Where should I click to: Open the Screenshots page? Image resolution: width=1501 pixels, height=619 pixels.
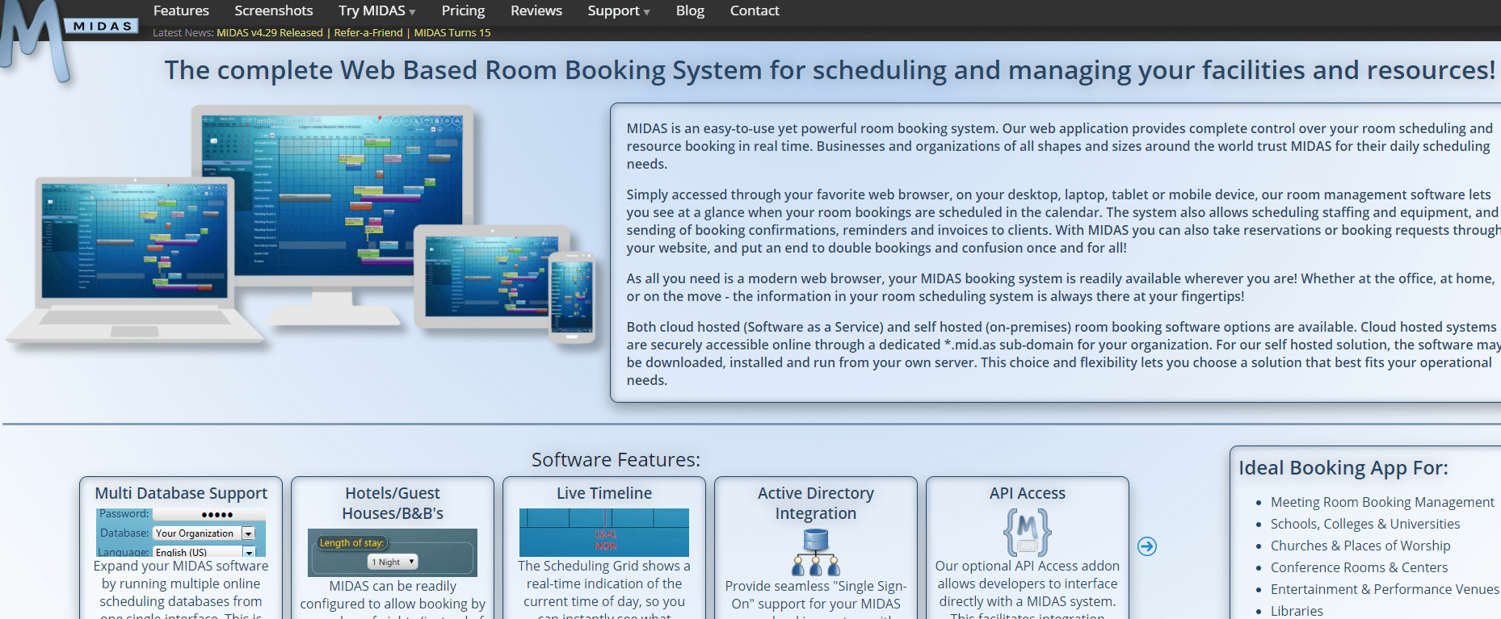274,10
